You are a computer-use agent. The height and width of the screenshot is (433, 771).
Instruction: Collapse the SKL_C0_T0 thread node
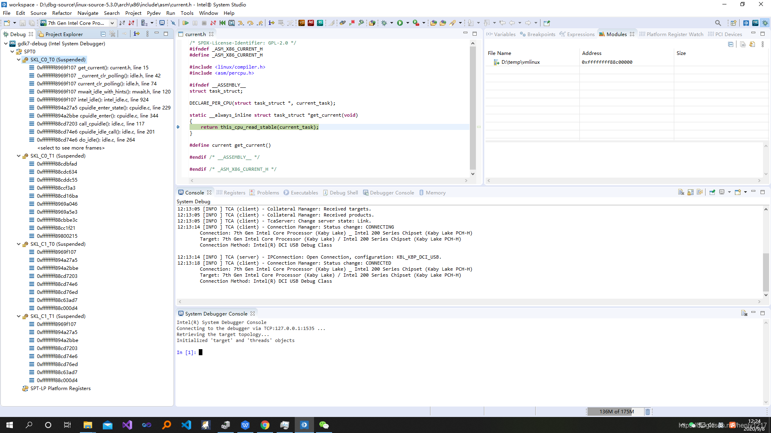[18, 59]
